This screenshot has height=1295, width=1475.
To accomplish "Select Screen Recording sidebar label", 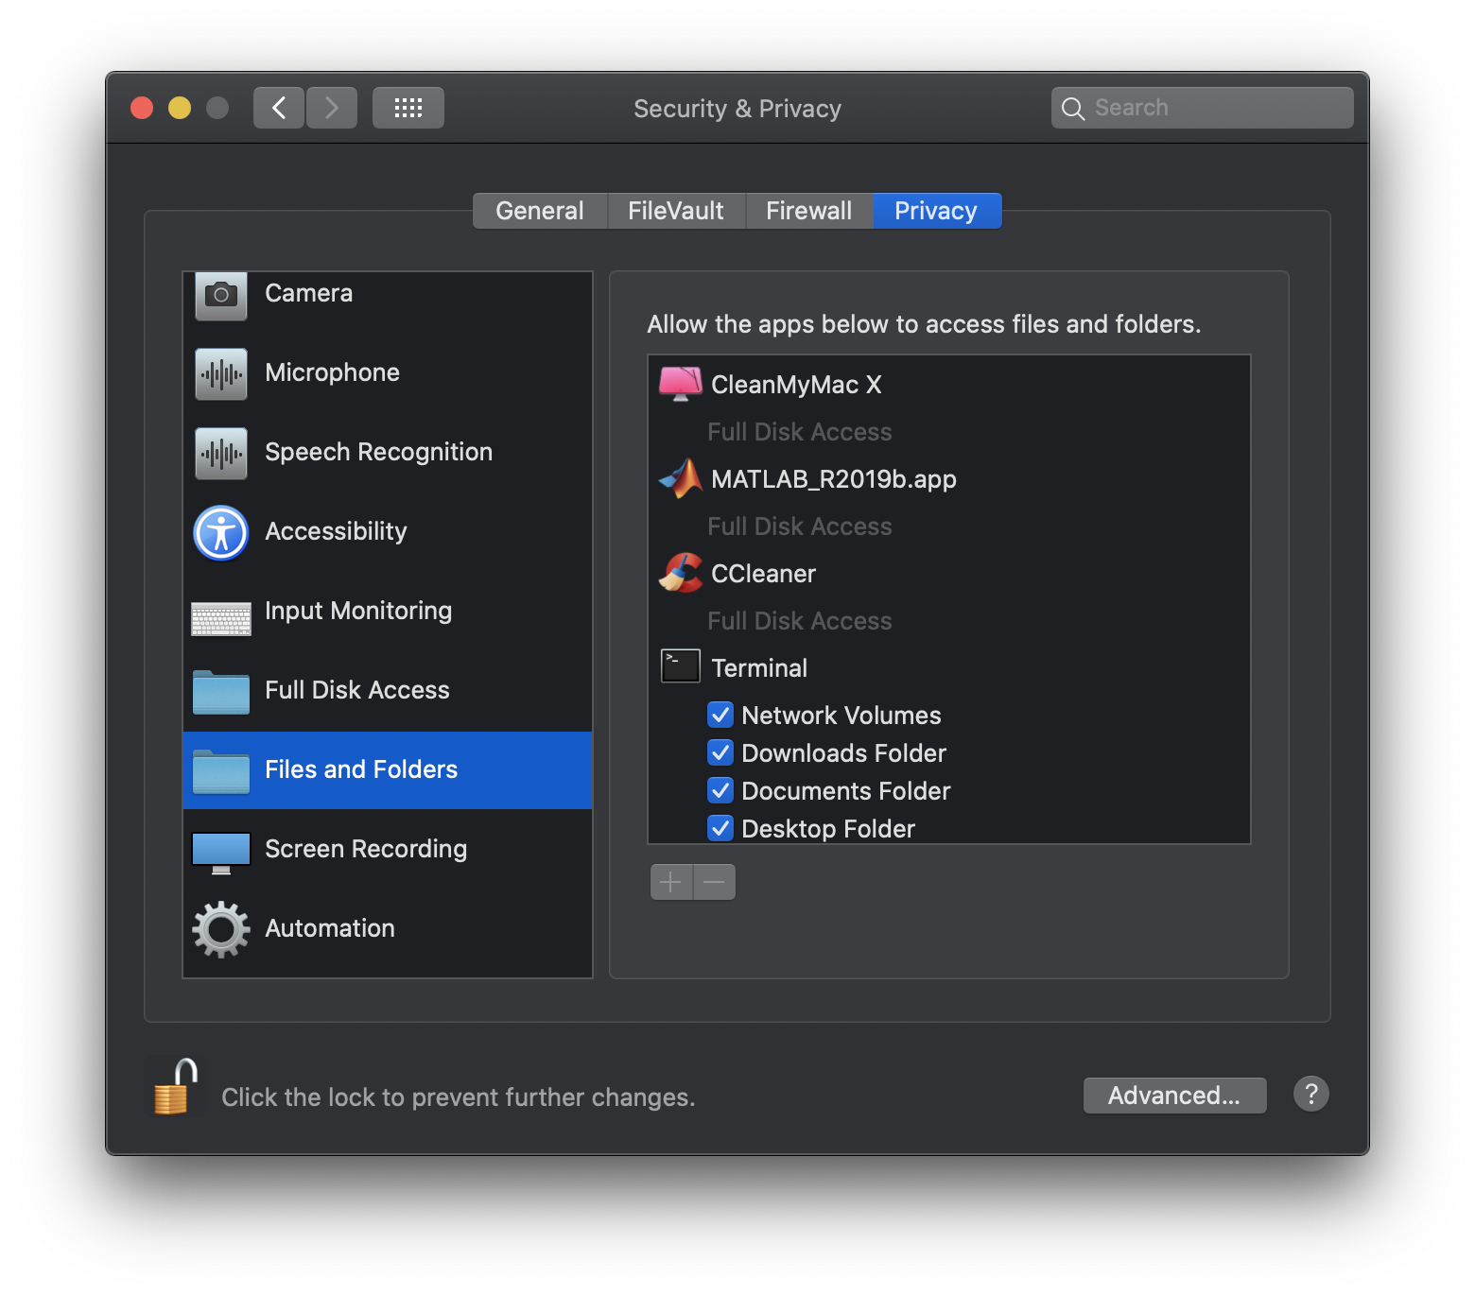I will point(366,850).
